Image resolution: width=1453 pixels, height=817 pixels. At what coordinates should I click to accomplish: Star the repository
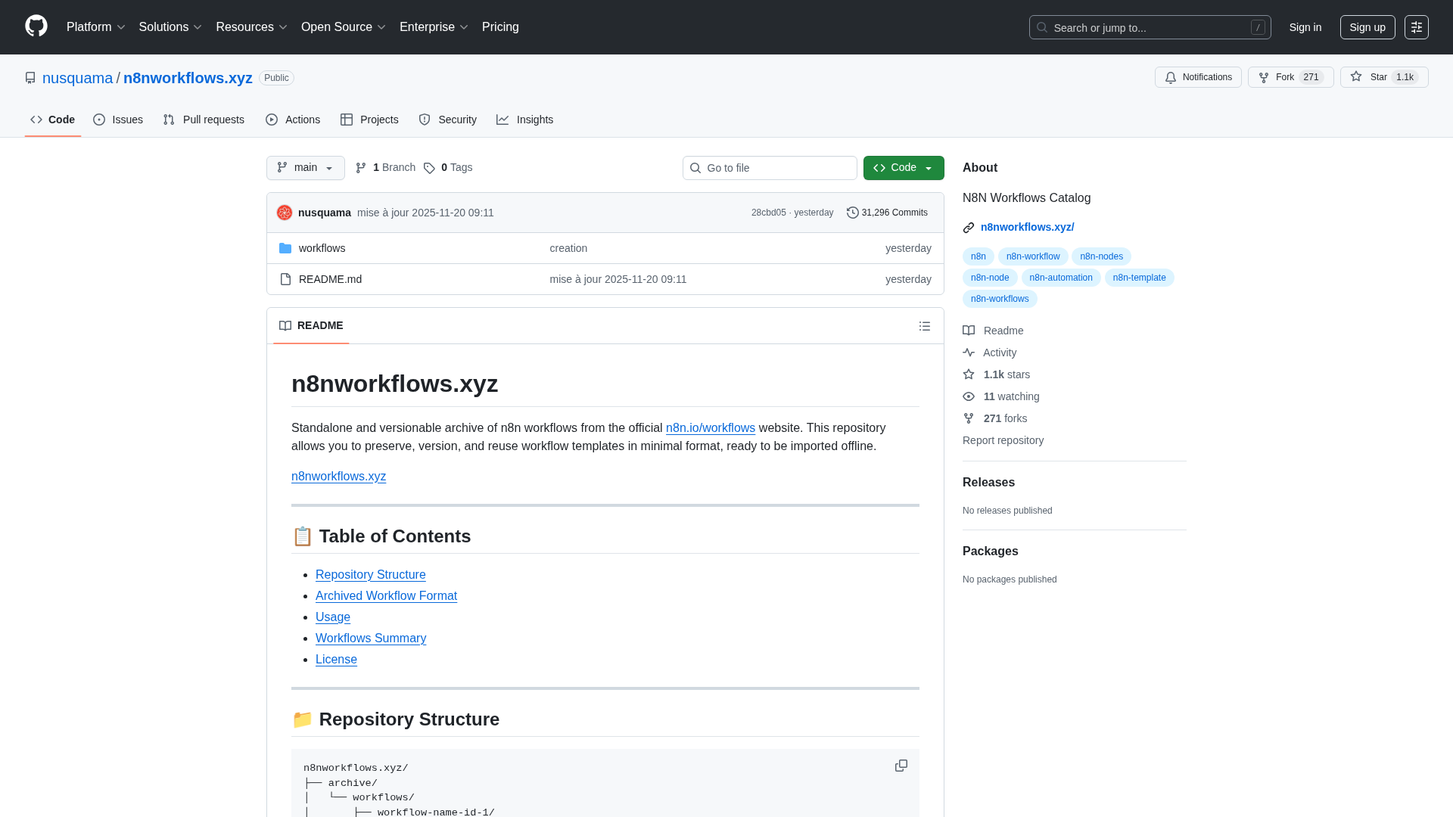click(1370, 77)
